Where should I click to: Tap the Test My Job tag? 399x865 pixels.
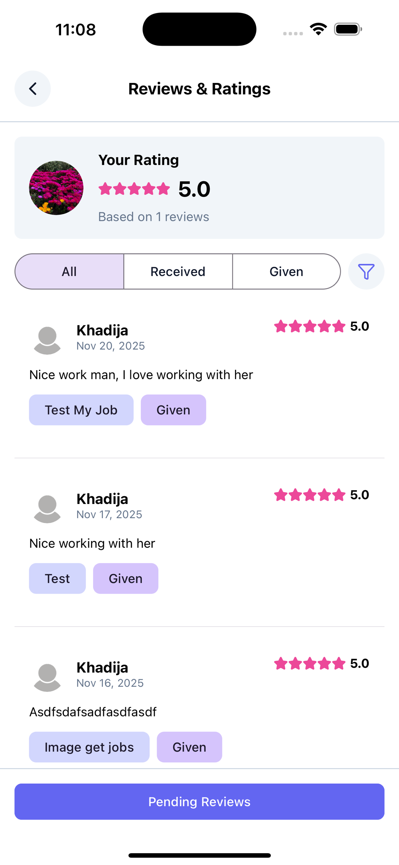[81, 410]
